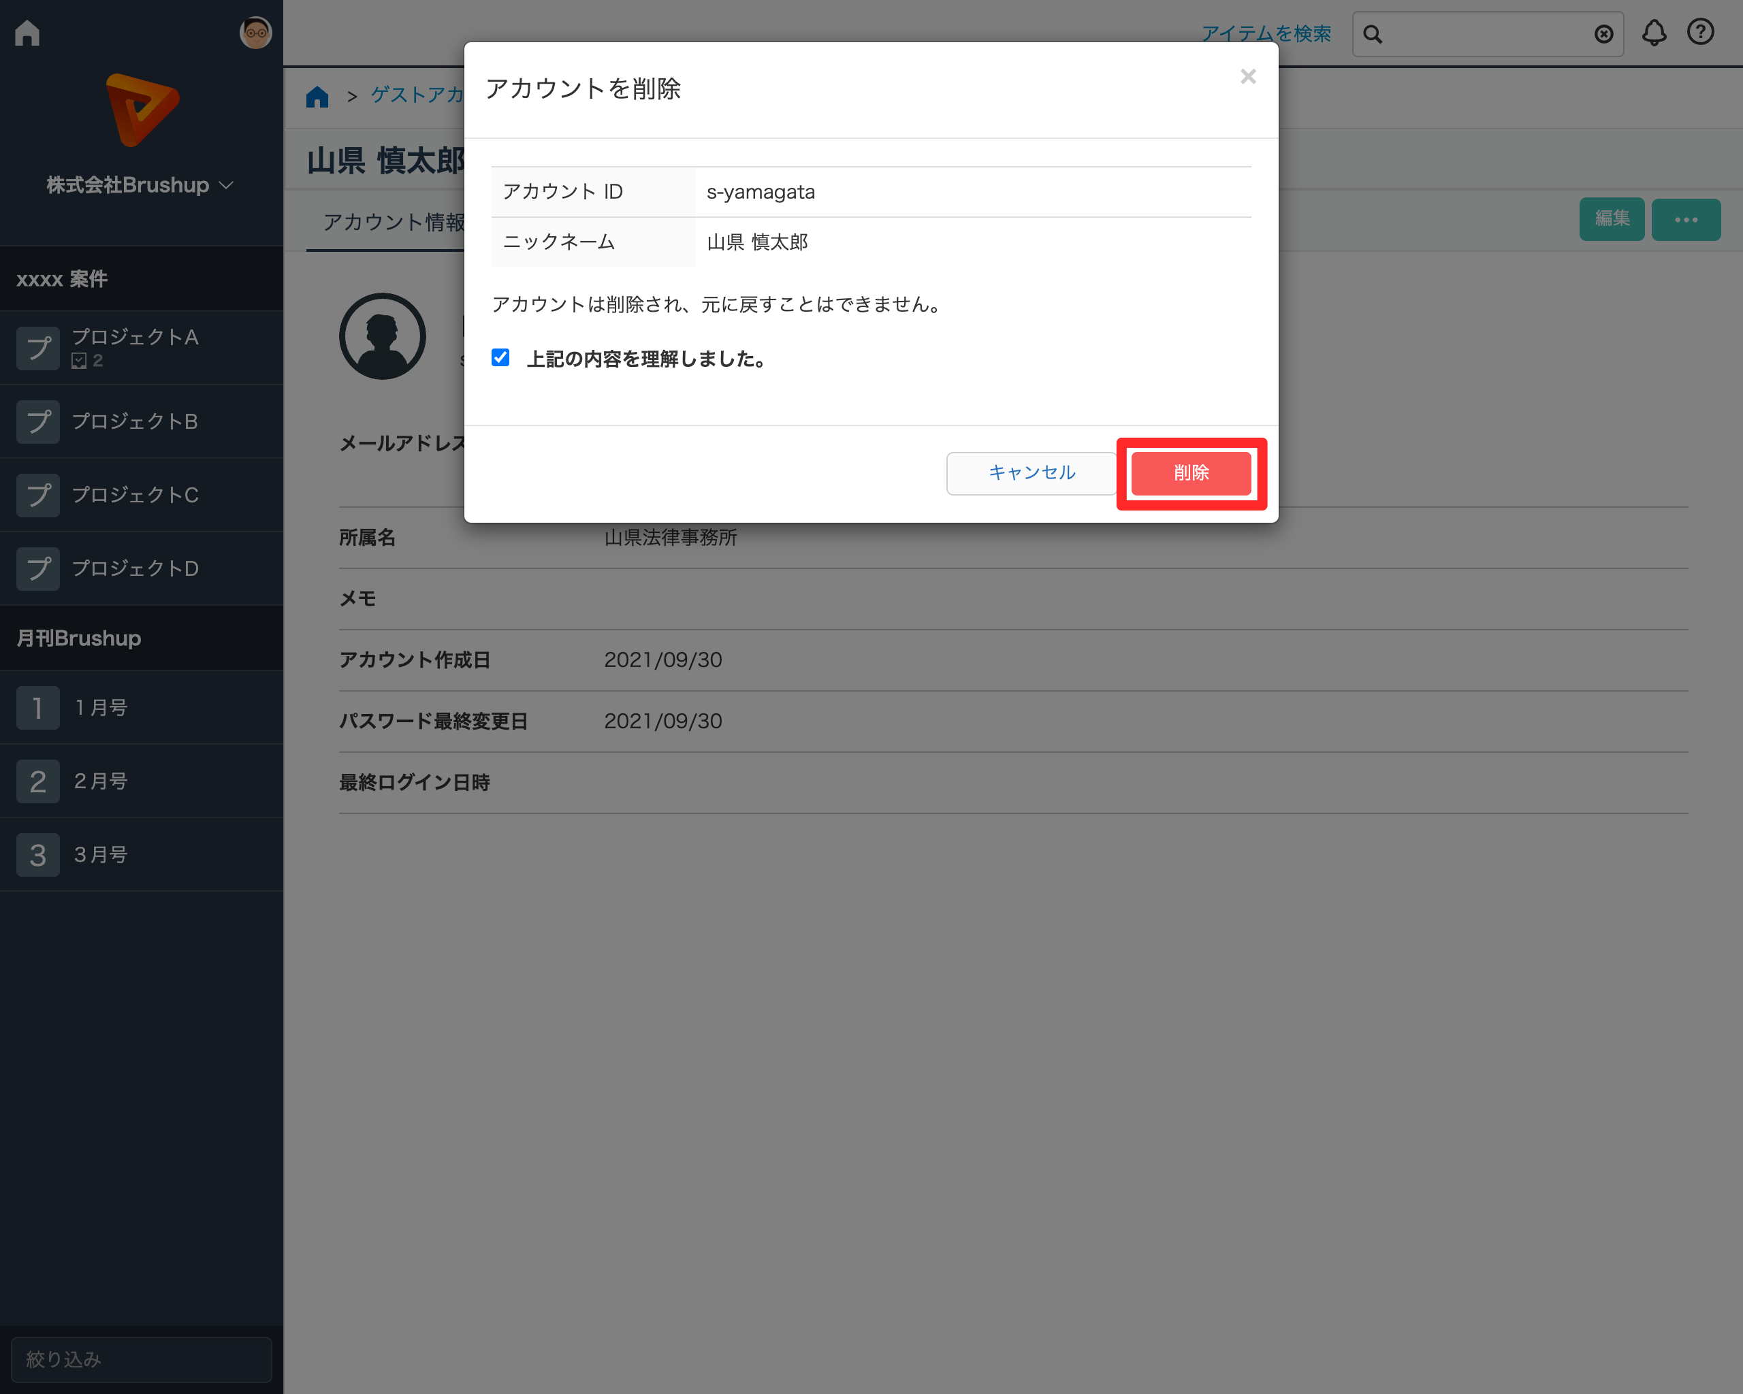This screenshot has height=1394, width=1743.
Task: Click the アイテムを検索 link
Action: 1265,34
